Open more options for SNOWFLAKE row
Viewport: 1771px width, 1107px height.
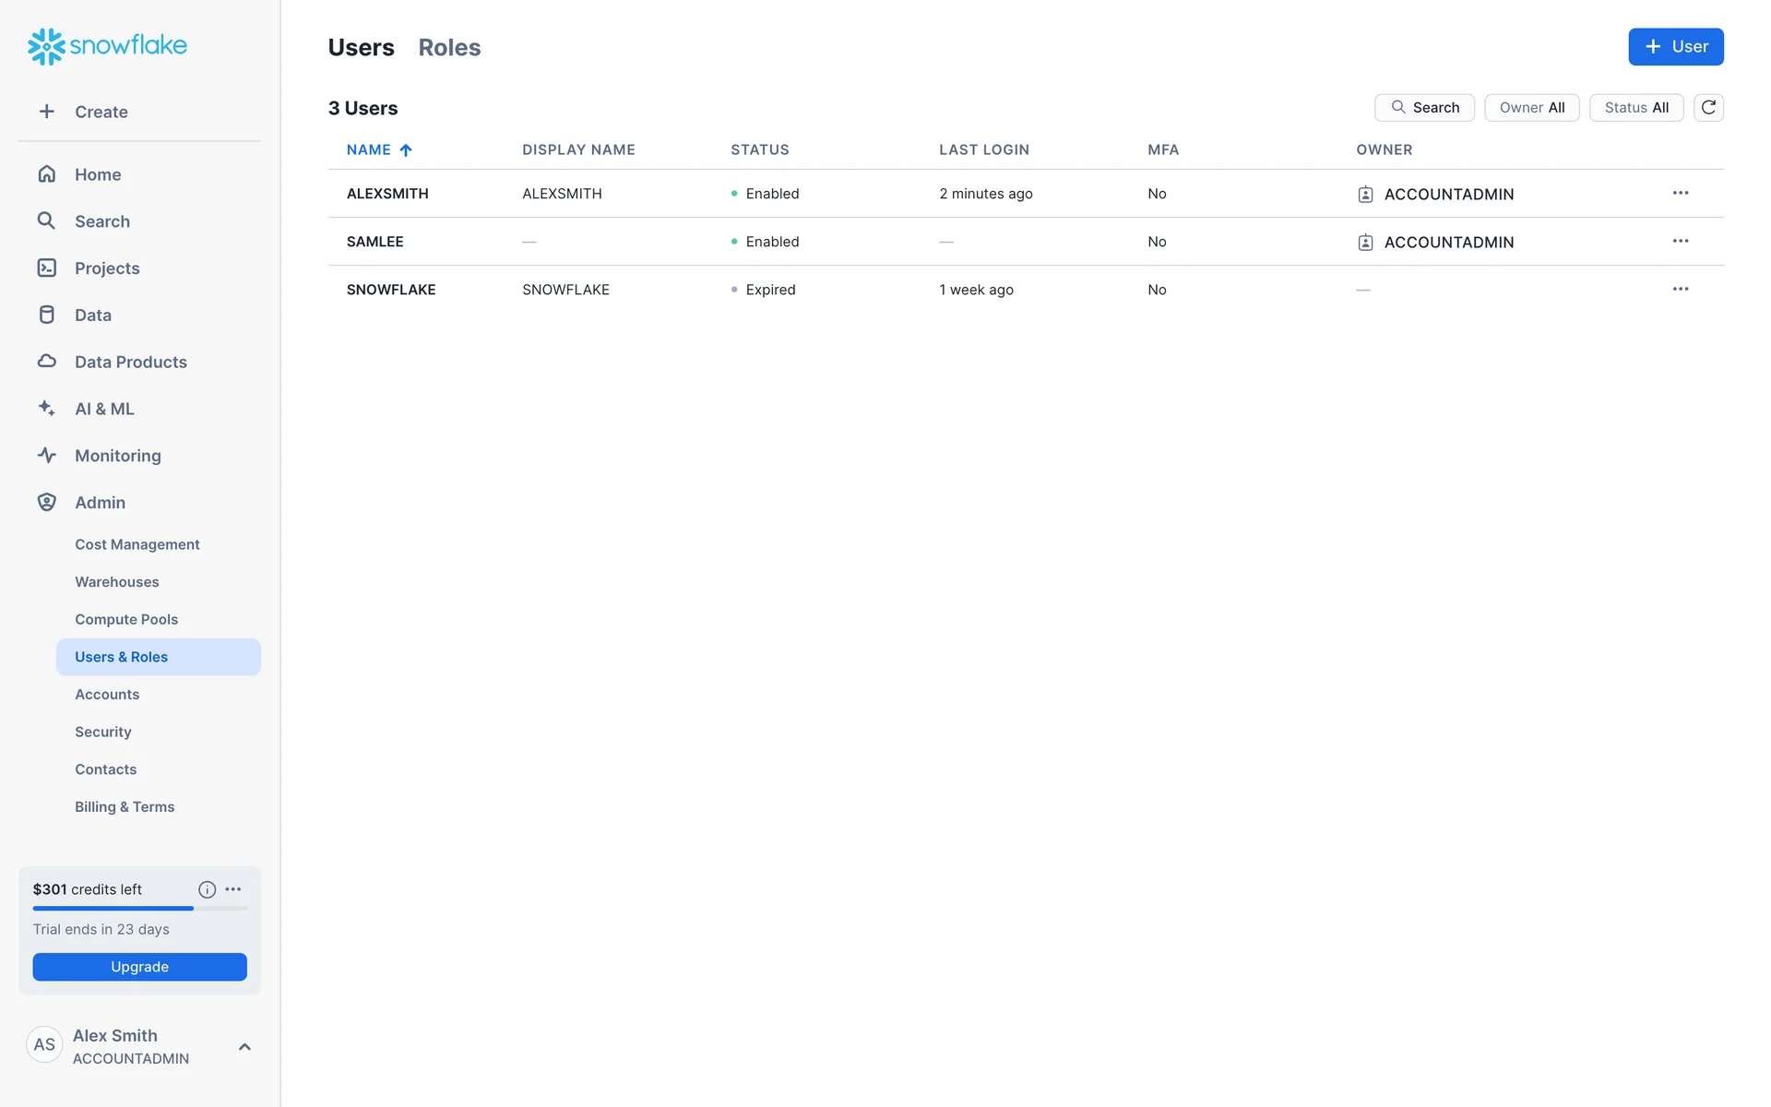[x=1680, y=290]
